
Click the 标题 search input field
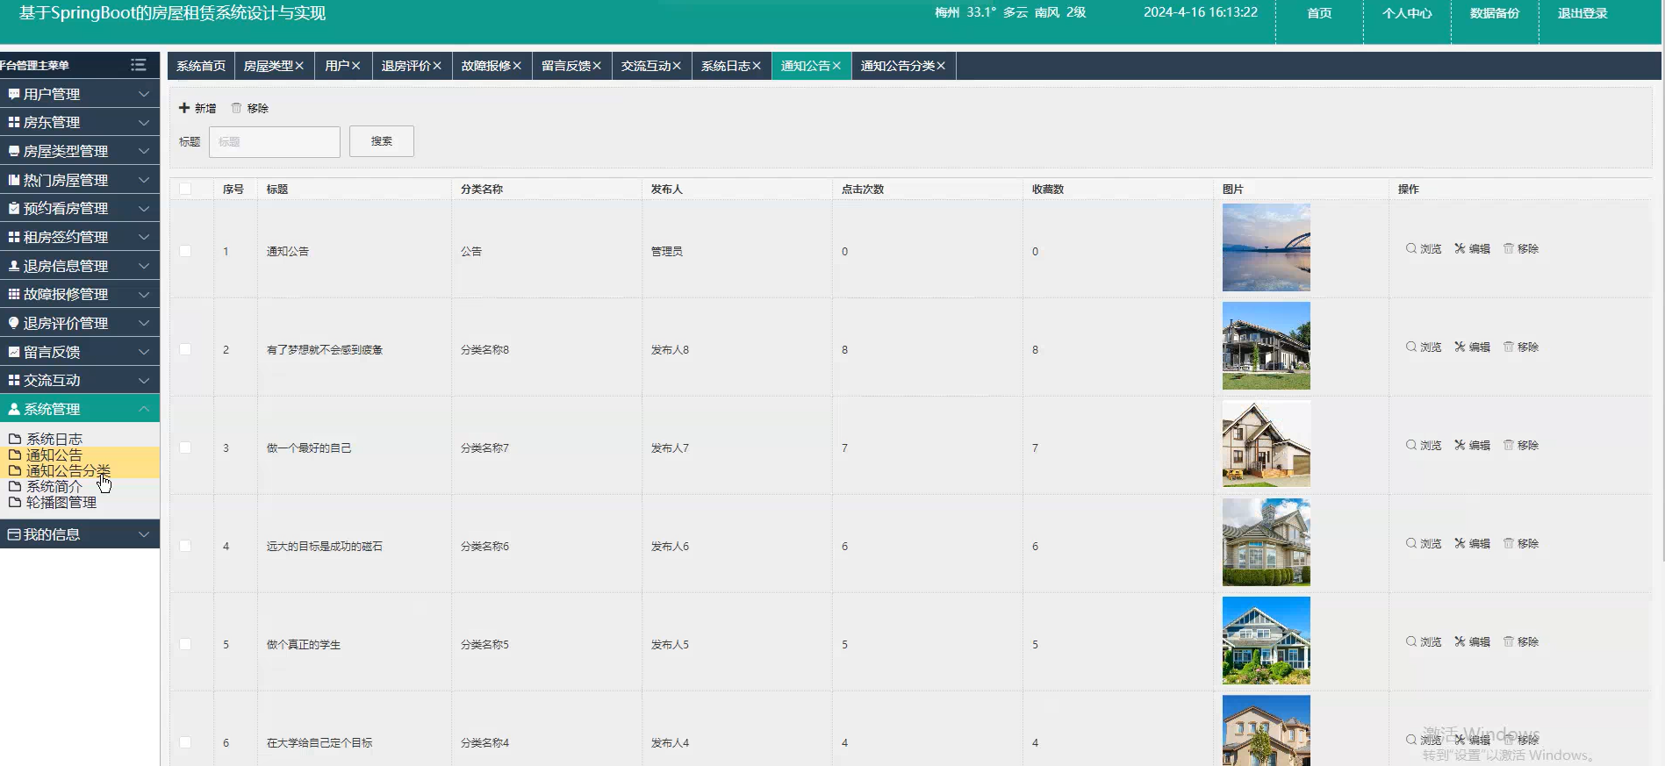click(275, 141)
